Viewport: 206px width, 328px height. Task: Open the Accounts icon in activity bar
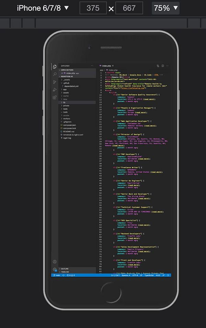tap(55, 262)
